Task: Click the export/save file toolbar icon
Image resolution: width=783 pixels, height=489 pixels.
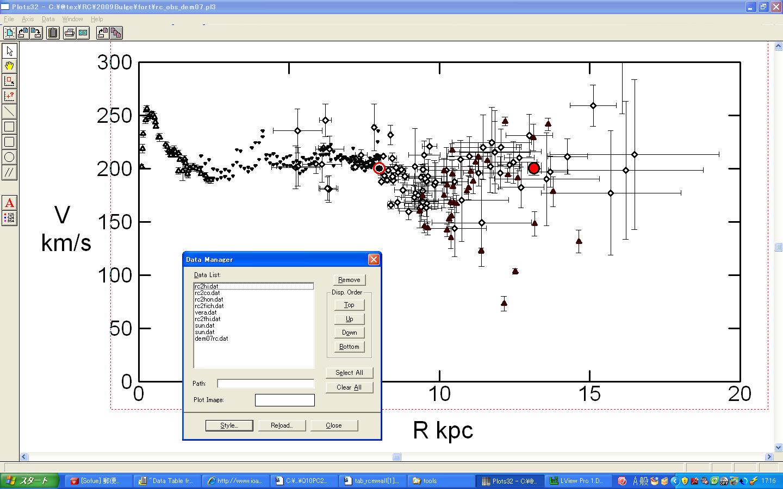Action: point(36,33)
